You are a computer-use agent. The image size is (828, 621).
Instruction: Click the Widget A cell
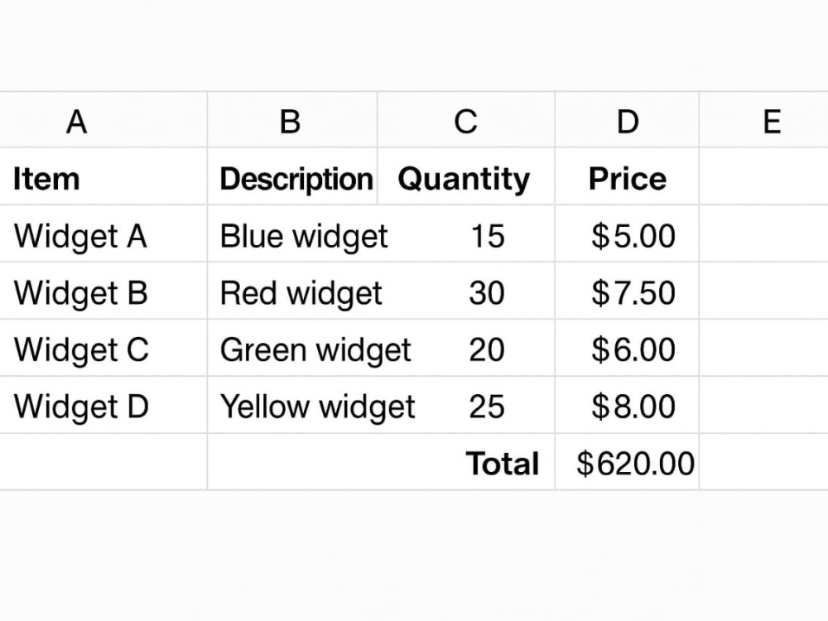pyautogui.click(x=103, y=233)
